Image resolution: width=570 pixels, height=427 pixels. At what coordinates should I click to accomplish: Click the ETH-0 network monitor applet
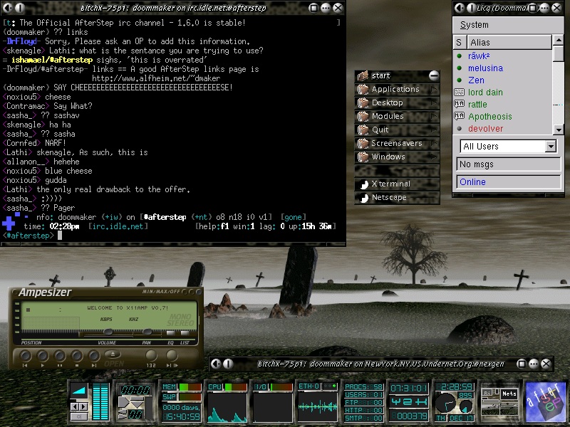pos(318,403)
